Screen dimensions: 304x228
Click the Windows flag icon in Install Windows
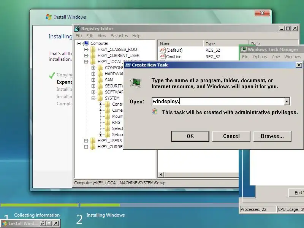pos(49,17)
